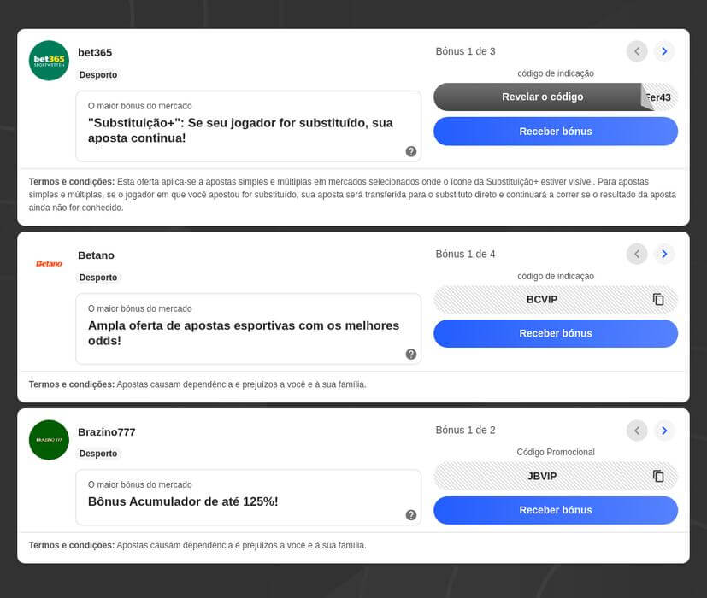Click the bet365 logo

49,60
